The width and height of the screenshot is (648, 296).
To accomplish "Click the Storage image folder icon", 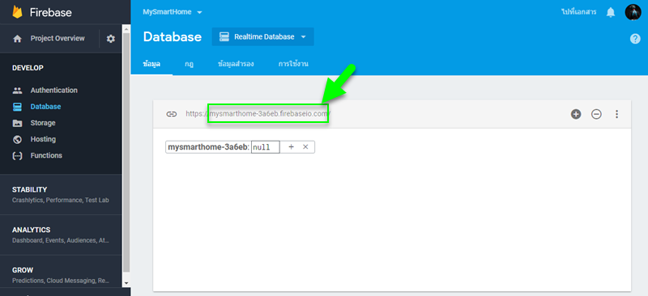I will pyautogui.click(x=17, y=123).
